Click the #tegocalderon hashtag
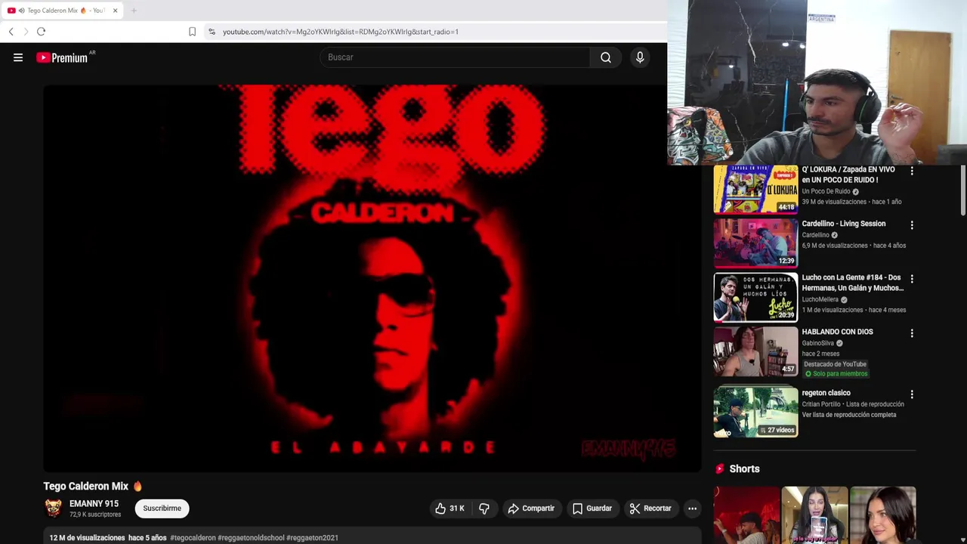 tap(193, 538)
